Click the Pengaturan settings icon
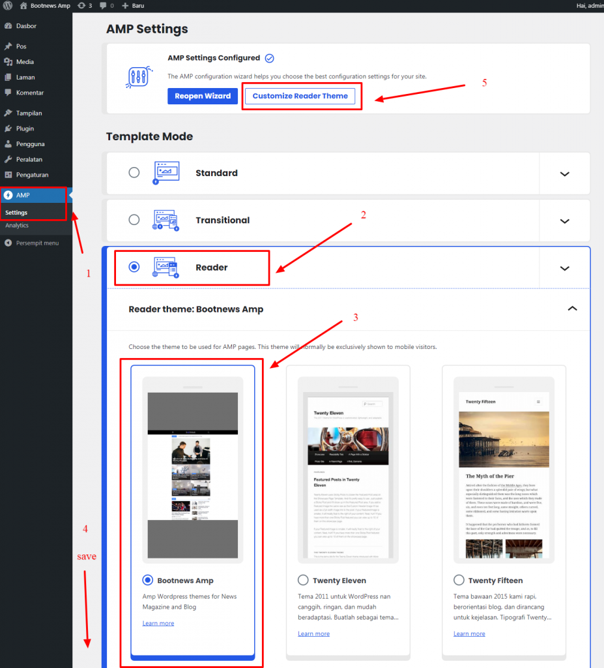Viewport: 604px width, 668px height. pyautogui.click(x=8, y=175)
